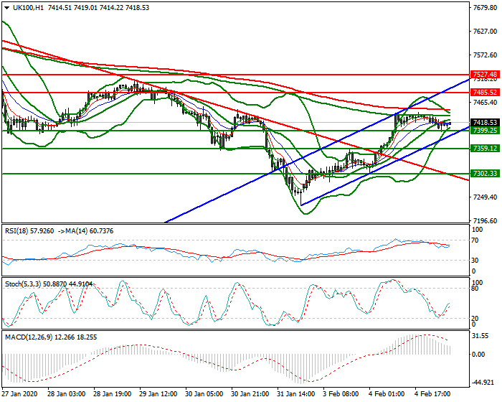Click the 4 Feb 01:00 time label

[x=387, y=393]
